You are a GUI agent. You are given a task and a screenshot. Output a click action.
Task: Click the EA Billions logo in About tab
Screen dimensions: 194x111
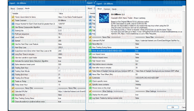click(x=104, y=17)
